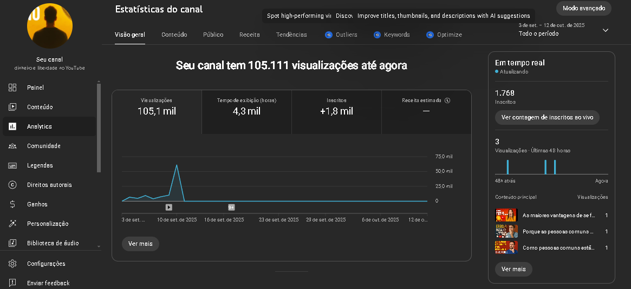Image resolution: width=631 pixels, height=289 pixels.
Task: Select the Receita estimada metric card
Action: coord(426,112)
